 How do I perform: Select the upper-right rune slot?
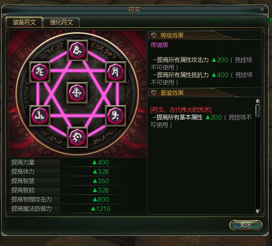tap(115, 72)
